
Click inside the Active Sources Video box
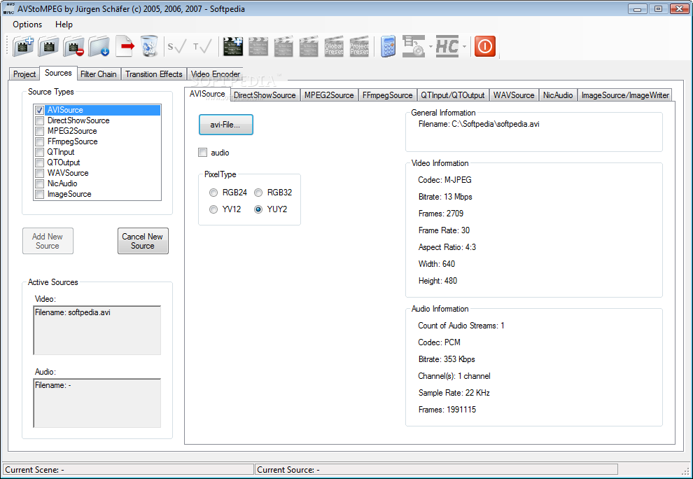point(97,331)
